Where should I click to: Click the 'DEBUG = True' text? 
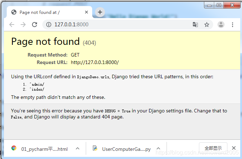coord(117,111)
